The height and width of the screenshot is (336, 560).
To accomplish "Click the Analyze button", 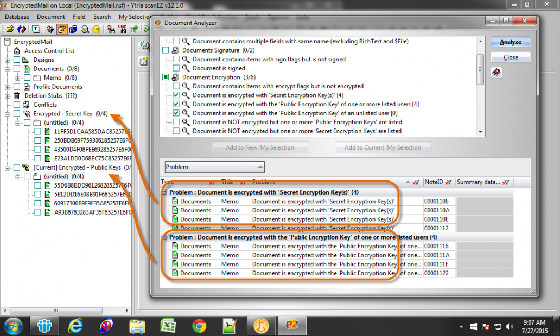I will [x=511, y=42].
